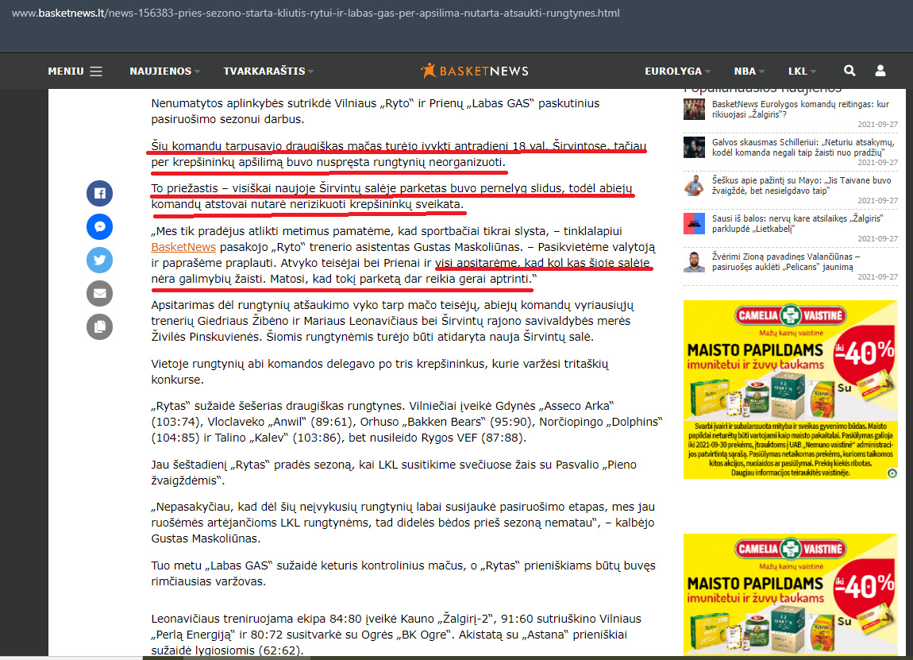Share article via Messenger

(x=99, y=226)
